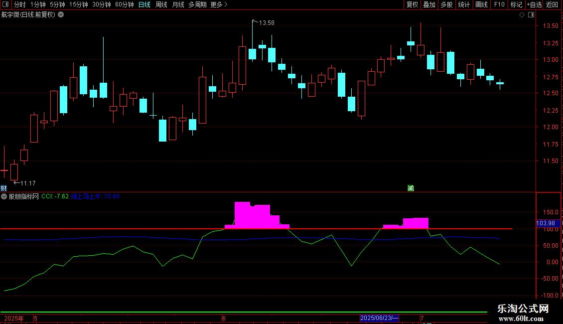
Task: Open 多周期 multi-period view
Action: pos(197,4)
